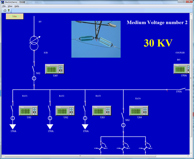Click the Help question mark toolbar icon

pos(9,10)
